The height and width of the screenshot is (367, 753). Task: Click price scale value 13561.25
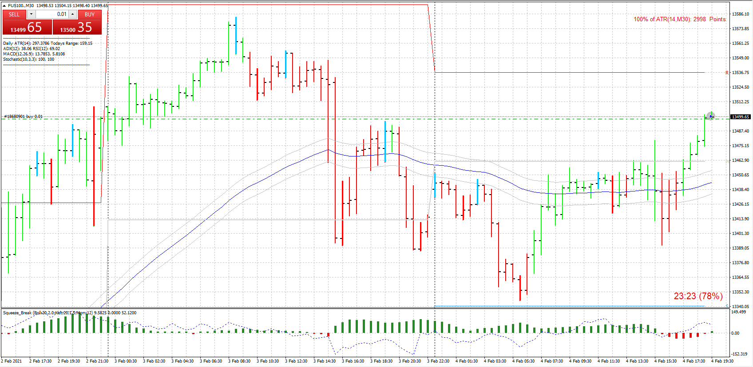pos(741,43)
